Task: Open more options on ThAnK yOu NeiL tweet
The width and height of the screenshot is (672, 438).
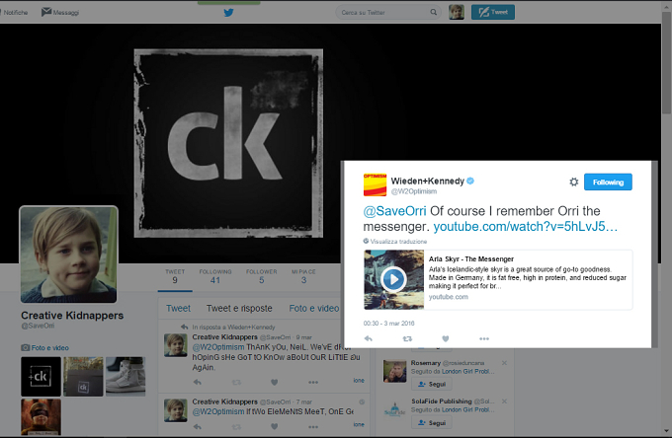Action: (x=313, y=382)
